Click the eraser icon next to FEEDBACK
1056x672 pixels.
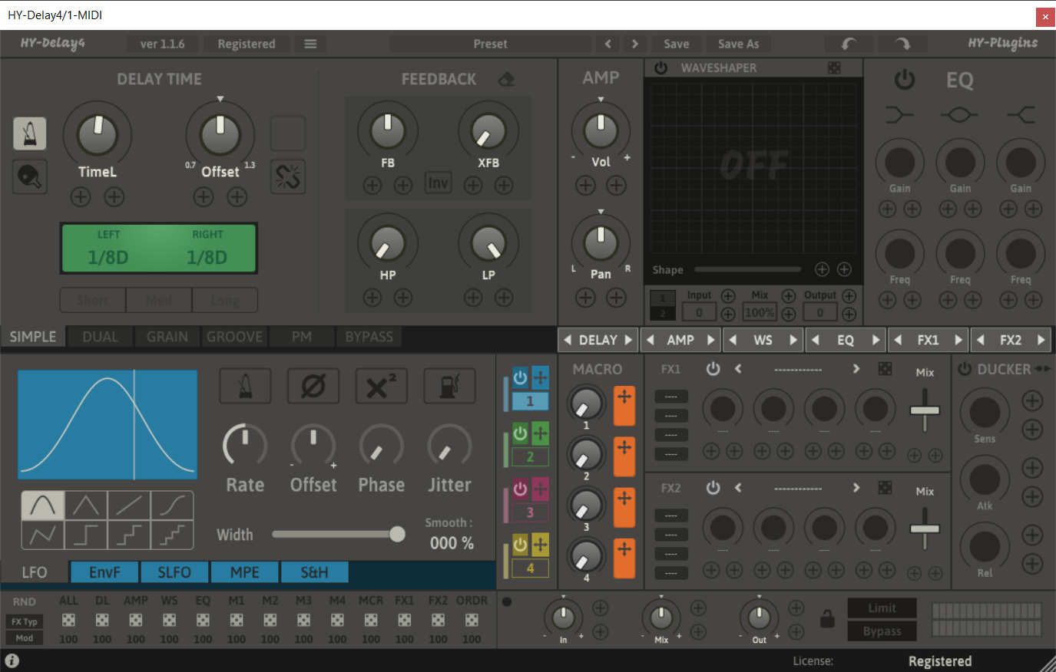coord(506,79)
